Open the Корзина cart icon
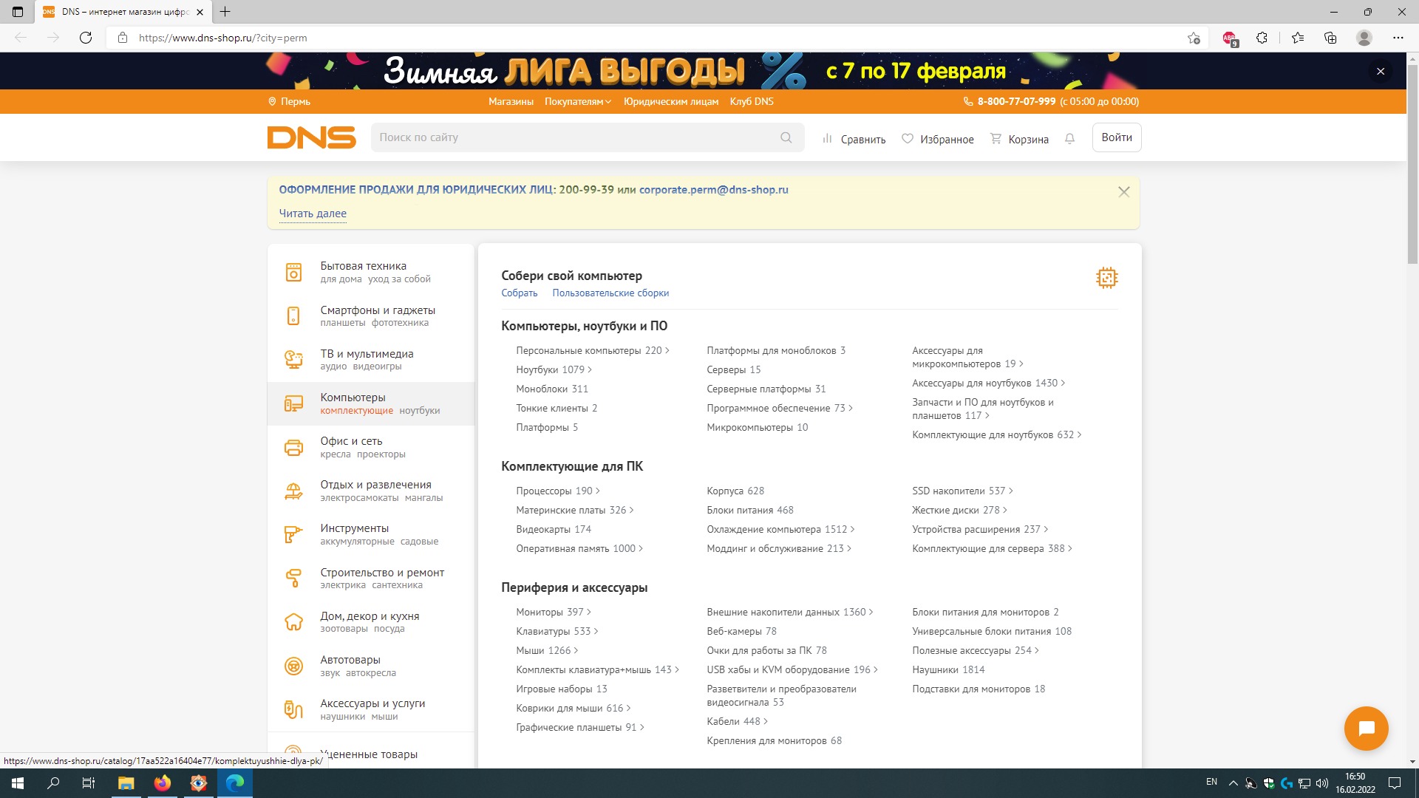1419x798 pixels. tap(996, 139)
